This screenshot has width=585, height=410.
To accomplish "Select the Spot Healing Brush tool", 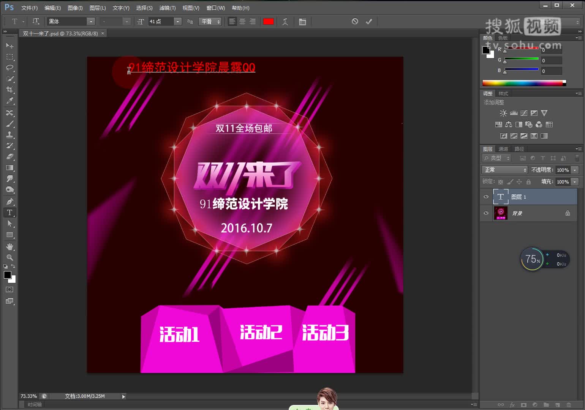I will [9, 113].
